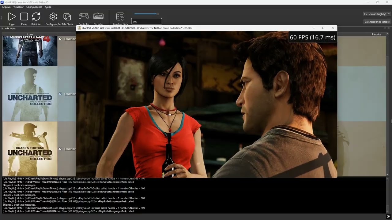Viewport: 392px width, 220px height.
Task: Click gear icon beside Uncharted 4 row
Action: (x=60, y=39)
